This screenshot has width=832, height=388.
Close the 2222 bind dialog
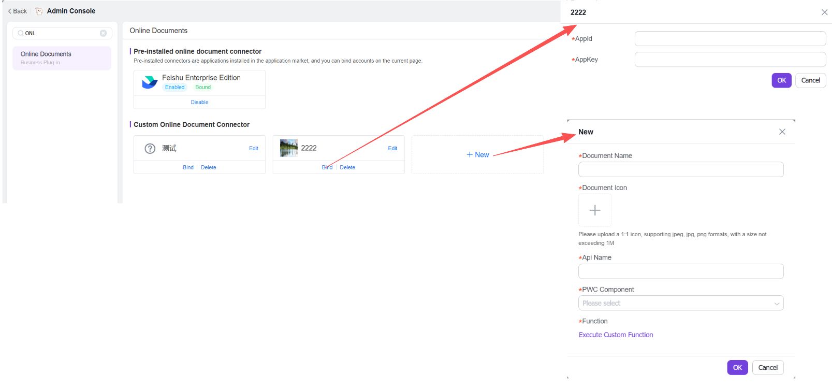pos(824,12)
